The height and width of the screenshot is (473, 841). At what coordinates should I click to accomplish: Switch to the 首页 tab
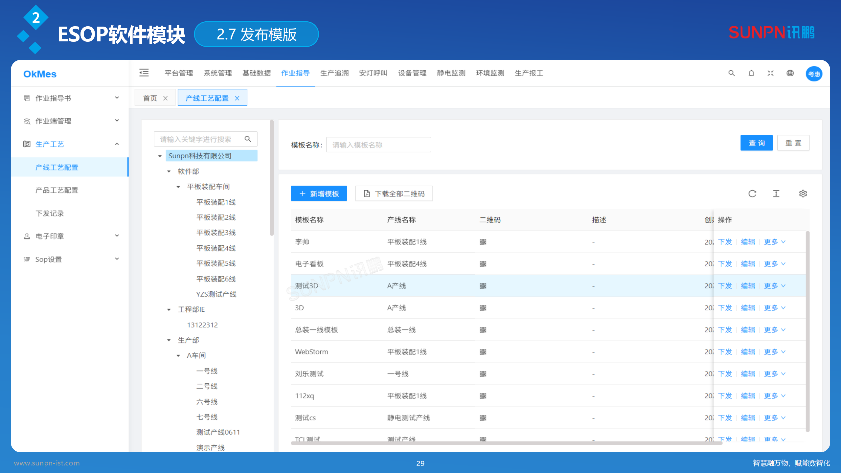tap(149, 97)
